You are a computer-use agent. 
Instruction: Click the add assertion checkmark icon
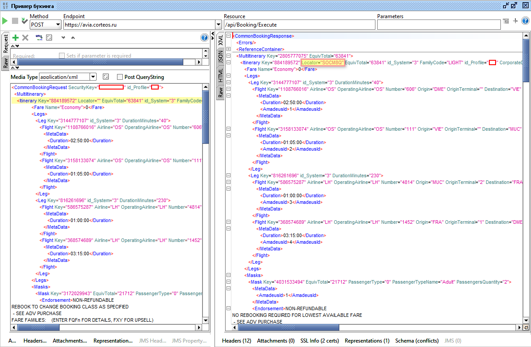24,21
